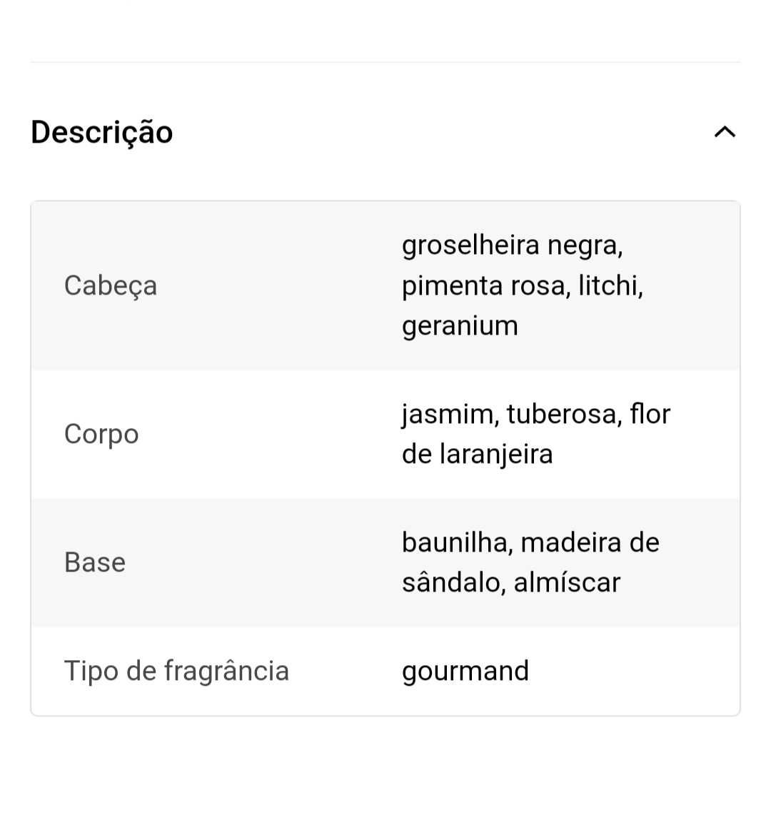Image resolution: width=771 pixels, height=815 pixels.
Task: Select the Base row label
Action: coord(95,562)
